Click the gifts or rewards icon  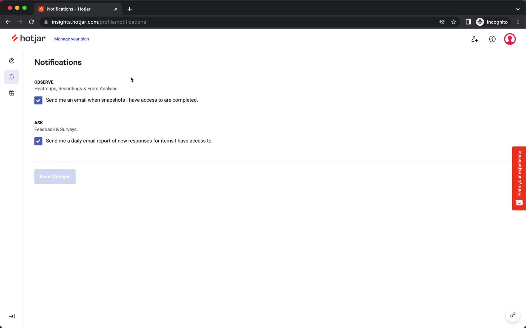click(11, 93)
